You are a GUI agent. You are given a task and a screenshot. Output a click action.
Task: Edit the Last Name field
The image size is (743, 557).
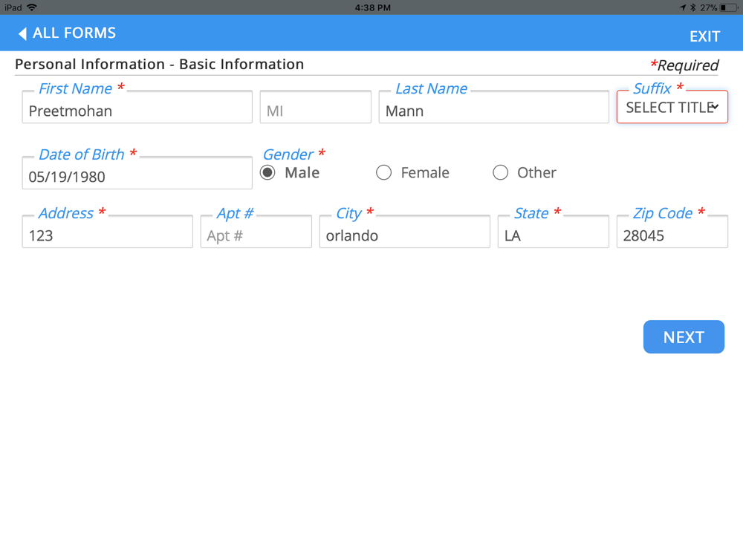pos(494,107)
